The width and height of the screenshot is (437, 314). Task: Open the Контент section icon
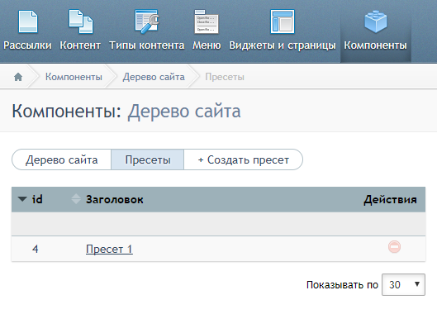81,21
